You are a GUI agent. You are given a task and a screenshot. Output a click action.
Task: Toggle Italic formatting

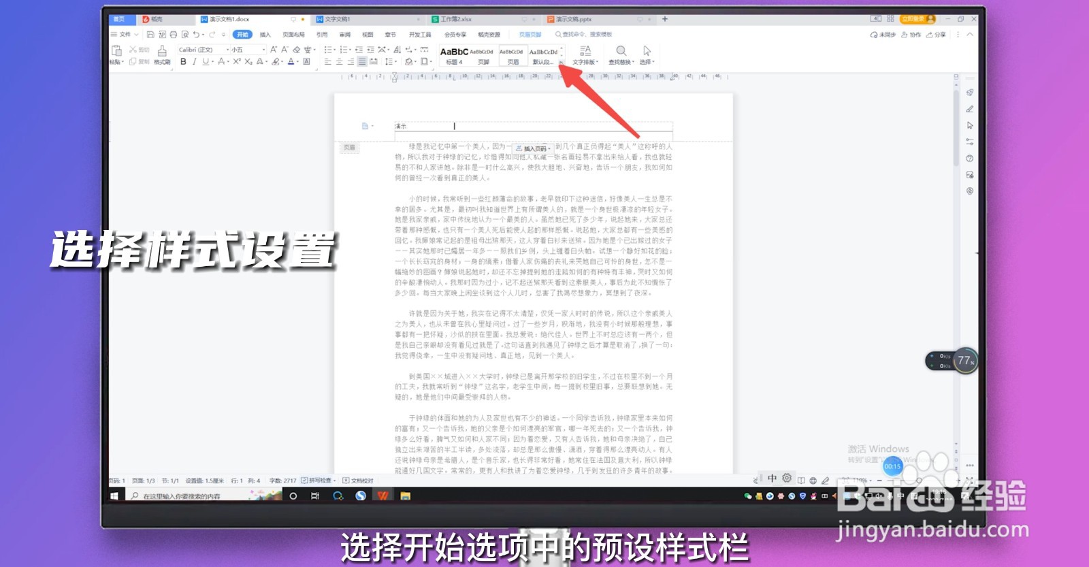[194, 61]
